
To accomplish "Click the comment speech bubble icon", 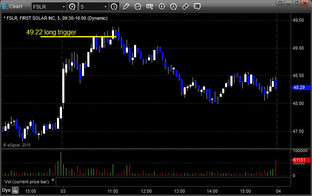I will 197,7.
